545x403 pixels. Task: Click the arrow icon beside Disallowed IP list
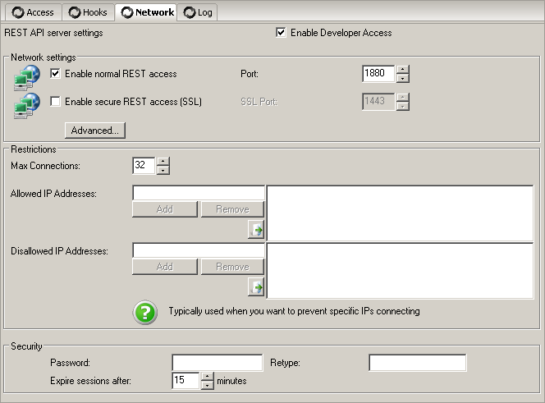pos(256,287)
